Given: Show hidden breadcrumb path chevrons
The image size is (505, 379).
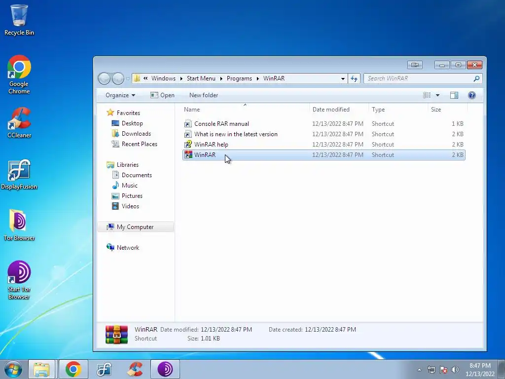Looking at the screenshot, I should coord(145,78).
